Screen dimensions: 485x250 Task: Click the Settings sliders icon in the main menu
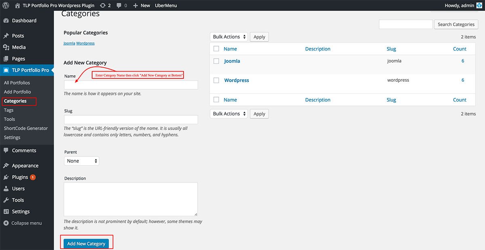[6, 212]
